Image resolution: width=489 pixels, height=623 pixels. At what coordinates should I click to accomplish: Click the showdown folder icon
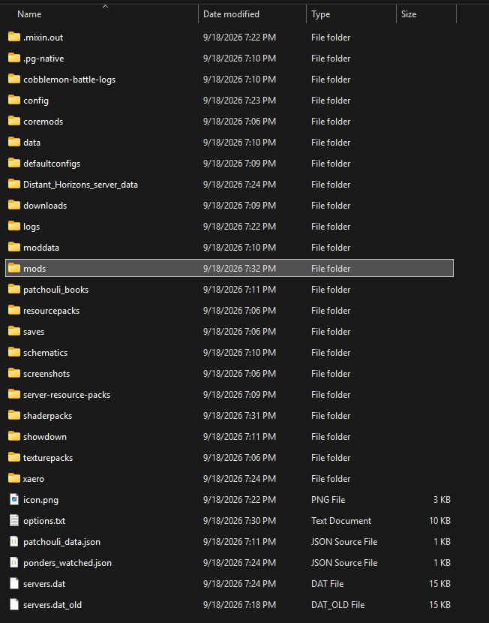coord(14,437)
